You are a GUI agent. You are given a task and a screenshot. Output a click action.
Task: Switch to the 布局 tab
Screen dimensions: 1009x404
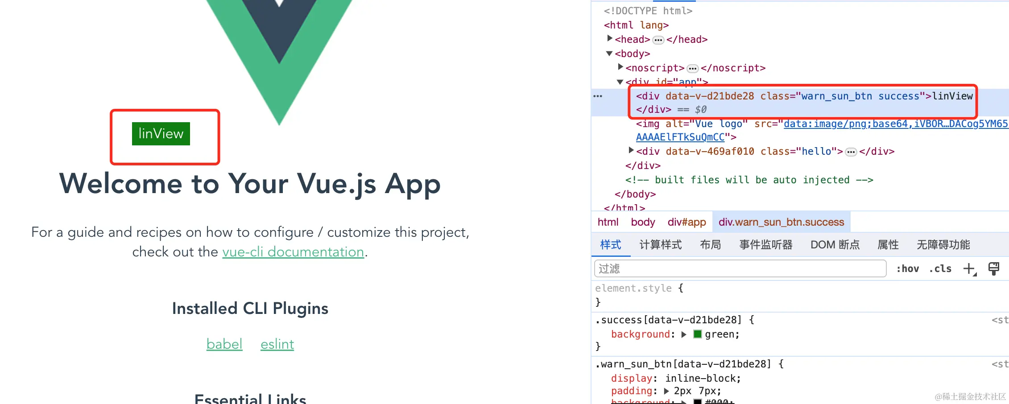(x=711, y=245)
